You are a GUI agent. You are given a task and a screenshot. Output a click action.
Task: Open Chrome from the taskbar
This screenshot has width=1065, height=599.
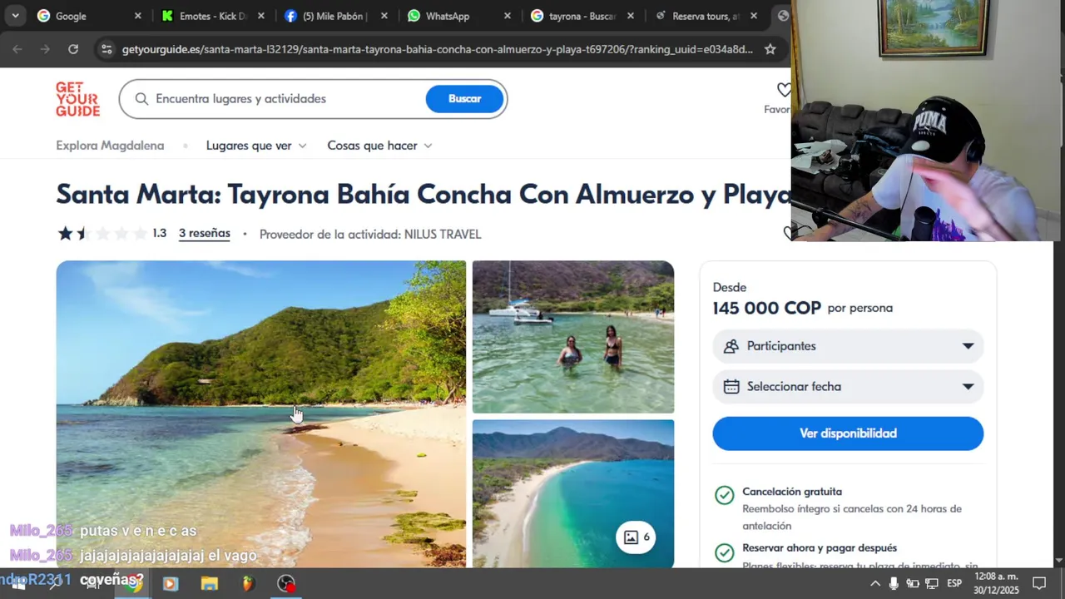132,583
